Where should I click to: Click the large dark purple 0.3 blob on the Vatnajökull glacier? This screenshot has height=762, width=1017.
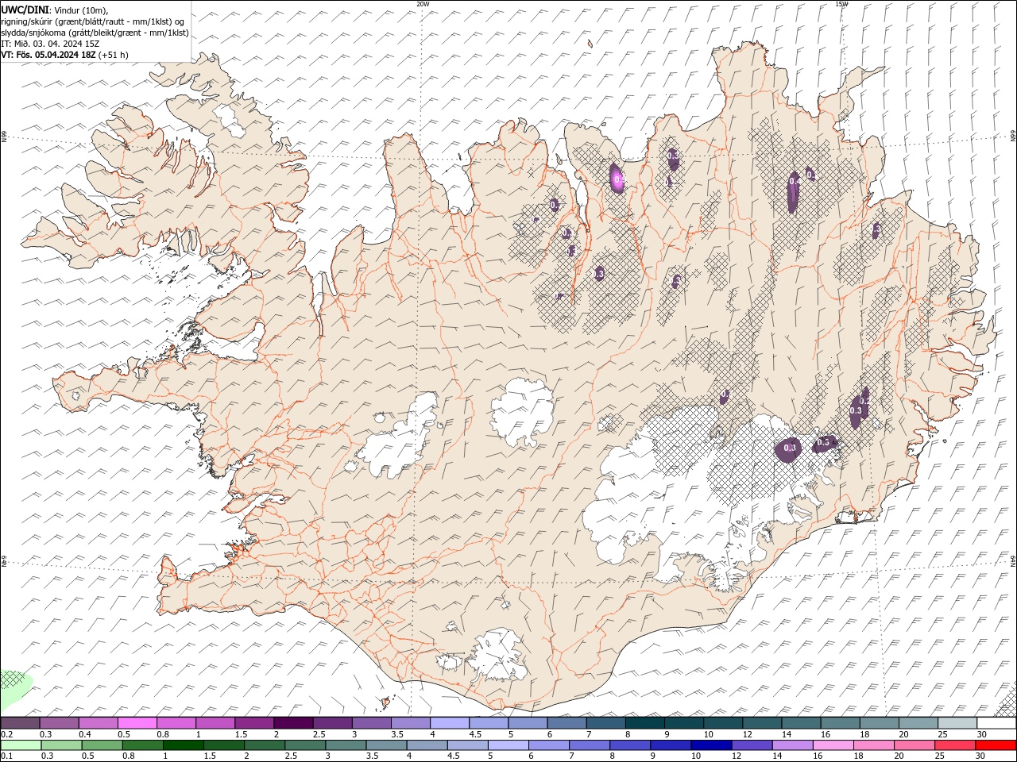[789, 448]
